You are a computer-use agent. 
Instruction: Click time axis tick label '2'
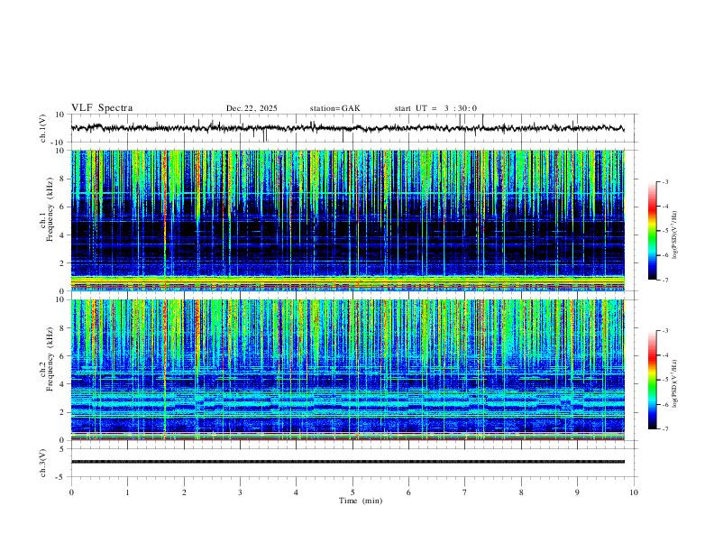point(184,492)
